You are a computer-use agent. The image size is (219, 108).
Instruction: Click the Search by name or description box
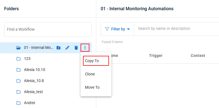pyautogui.click(x=177, y=29)
